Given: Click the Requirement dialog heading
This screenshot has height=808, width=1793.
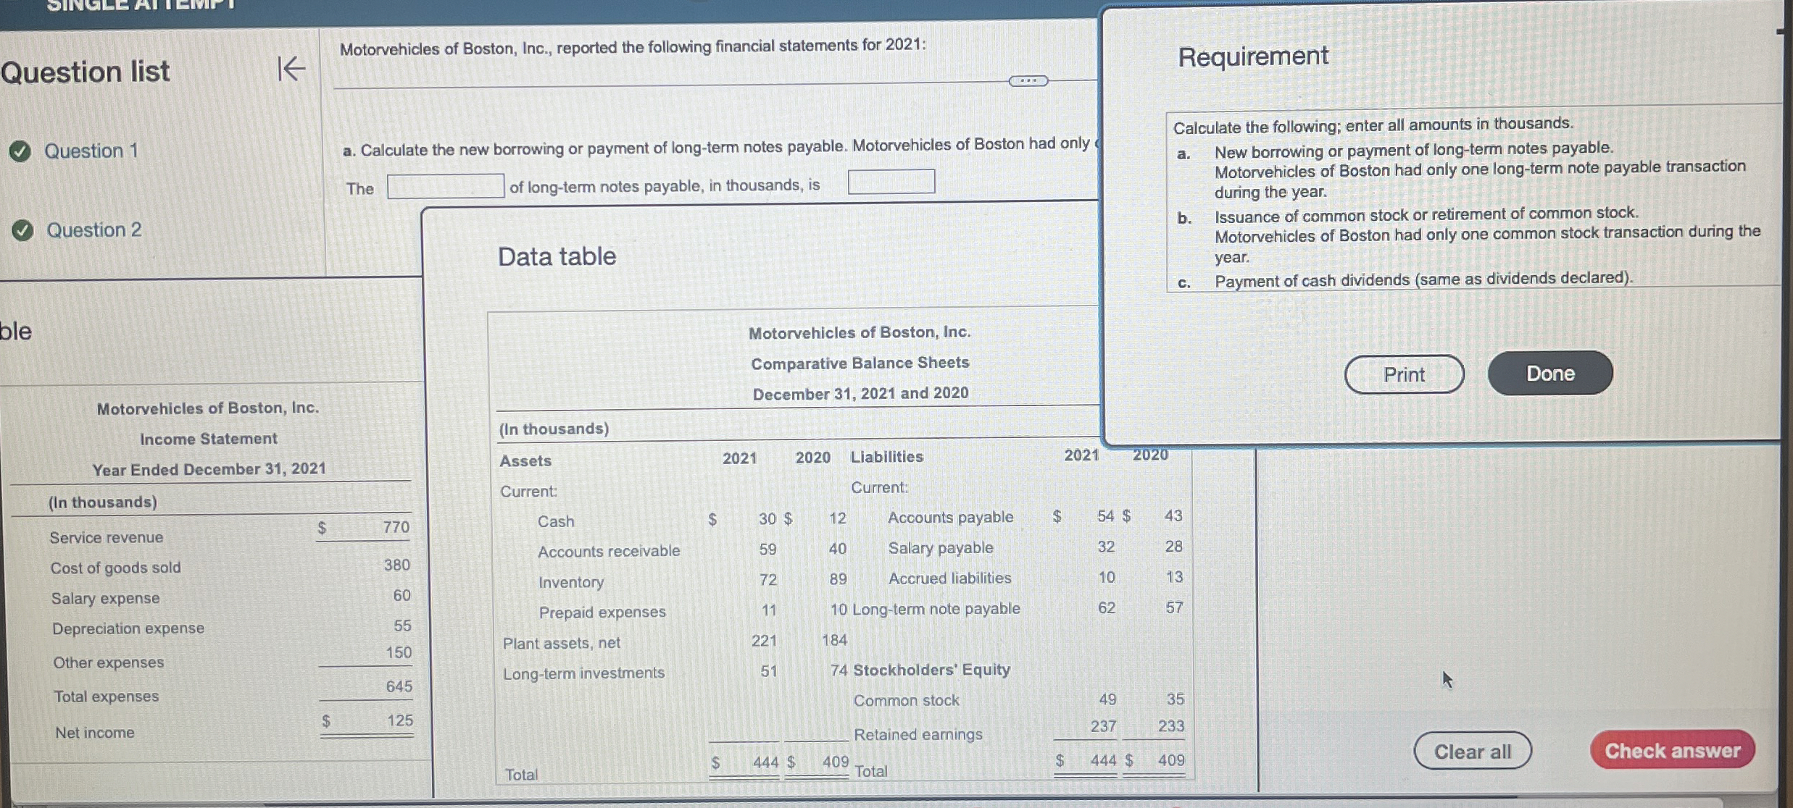Looking at the screenshot, I should [x=1252, y=56].
